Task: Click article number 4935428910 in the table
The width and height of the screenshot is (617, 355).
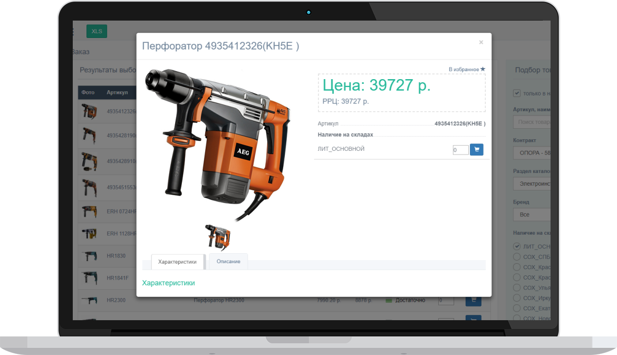Action: pos(121,161)
